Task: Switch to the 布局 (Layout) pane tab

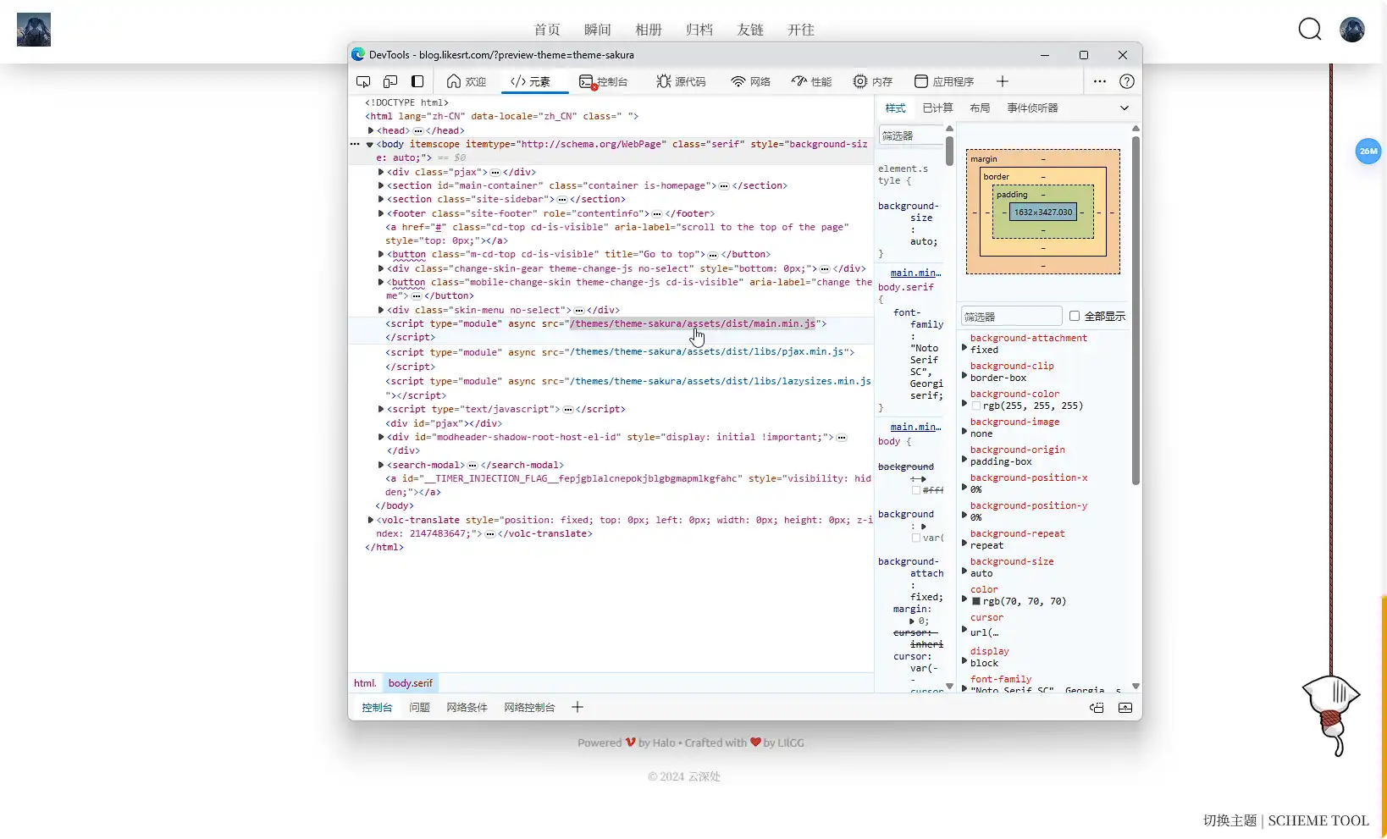Action: point(980,108)
